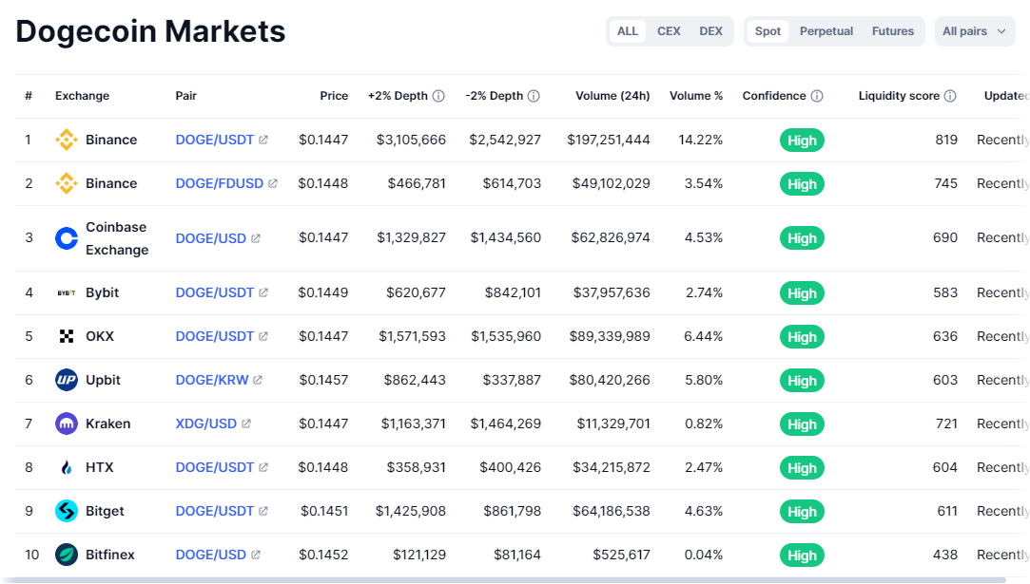This screenshot has width=1030, height=584.
Task: Click the Coinbase Exchange logo icon
Action: pos(67,238)
